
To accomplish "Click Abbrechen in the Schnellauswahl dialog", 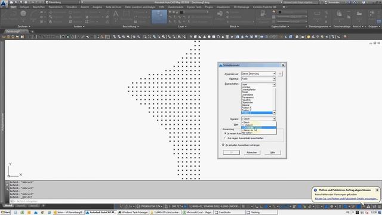I will click(x=252, y=152).
